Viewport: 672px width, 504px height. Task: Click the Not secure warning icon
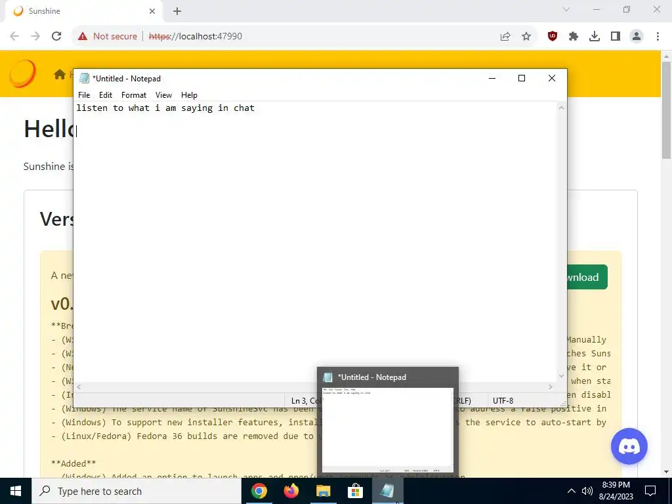click(83, 37)
